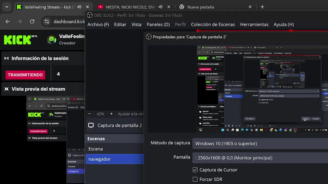
Task: Open OBS Vista menu
Action: [x=136, y=25]
